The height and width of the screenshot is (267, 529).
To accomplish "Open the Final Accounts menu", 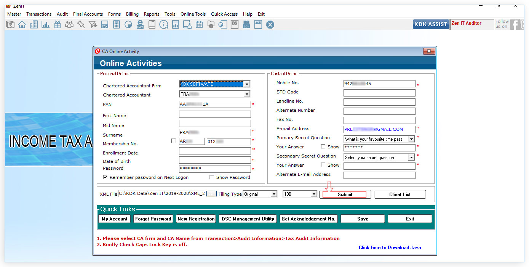I will click(x=88, y=14).
